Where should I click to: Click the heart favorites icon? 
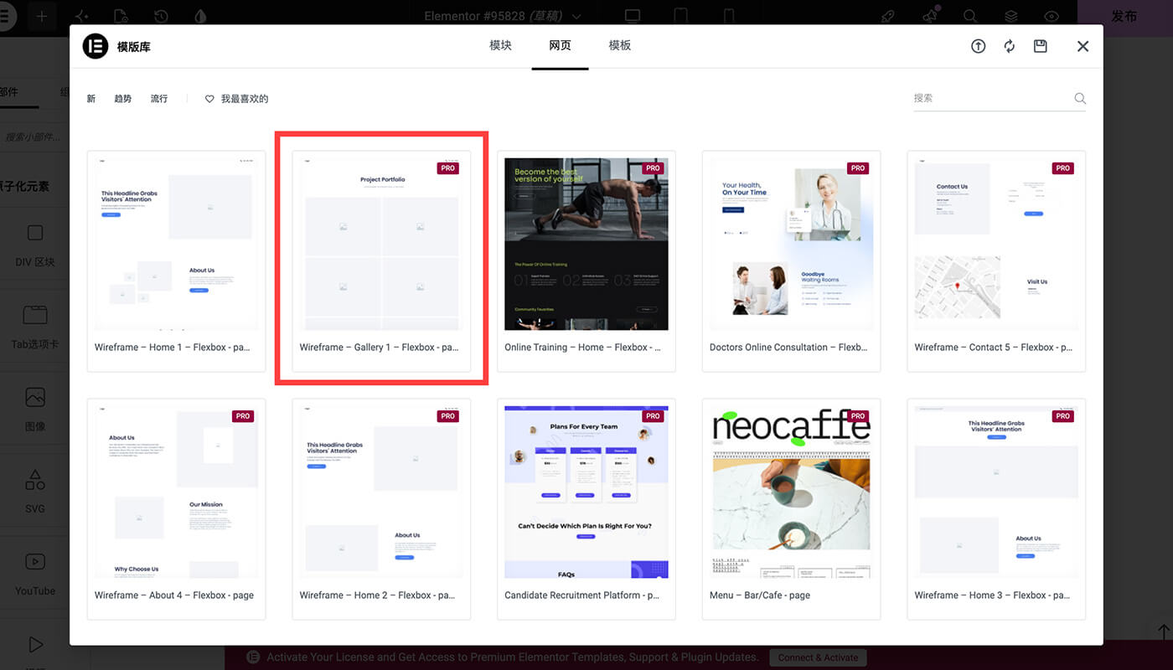[209, 99]
